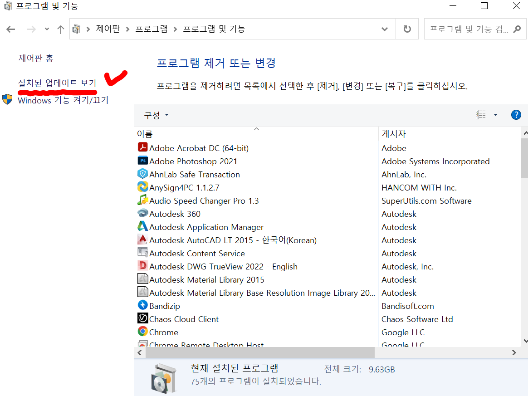Click the Chaos Cloud Client icon
The image size is (528, 396).
[143, 318]
